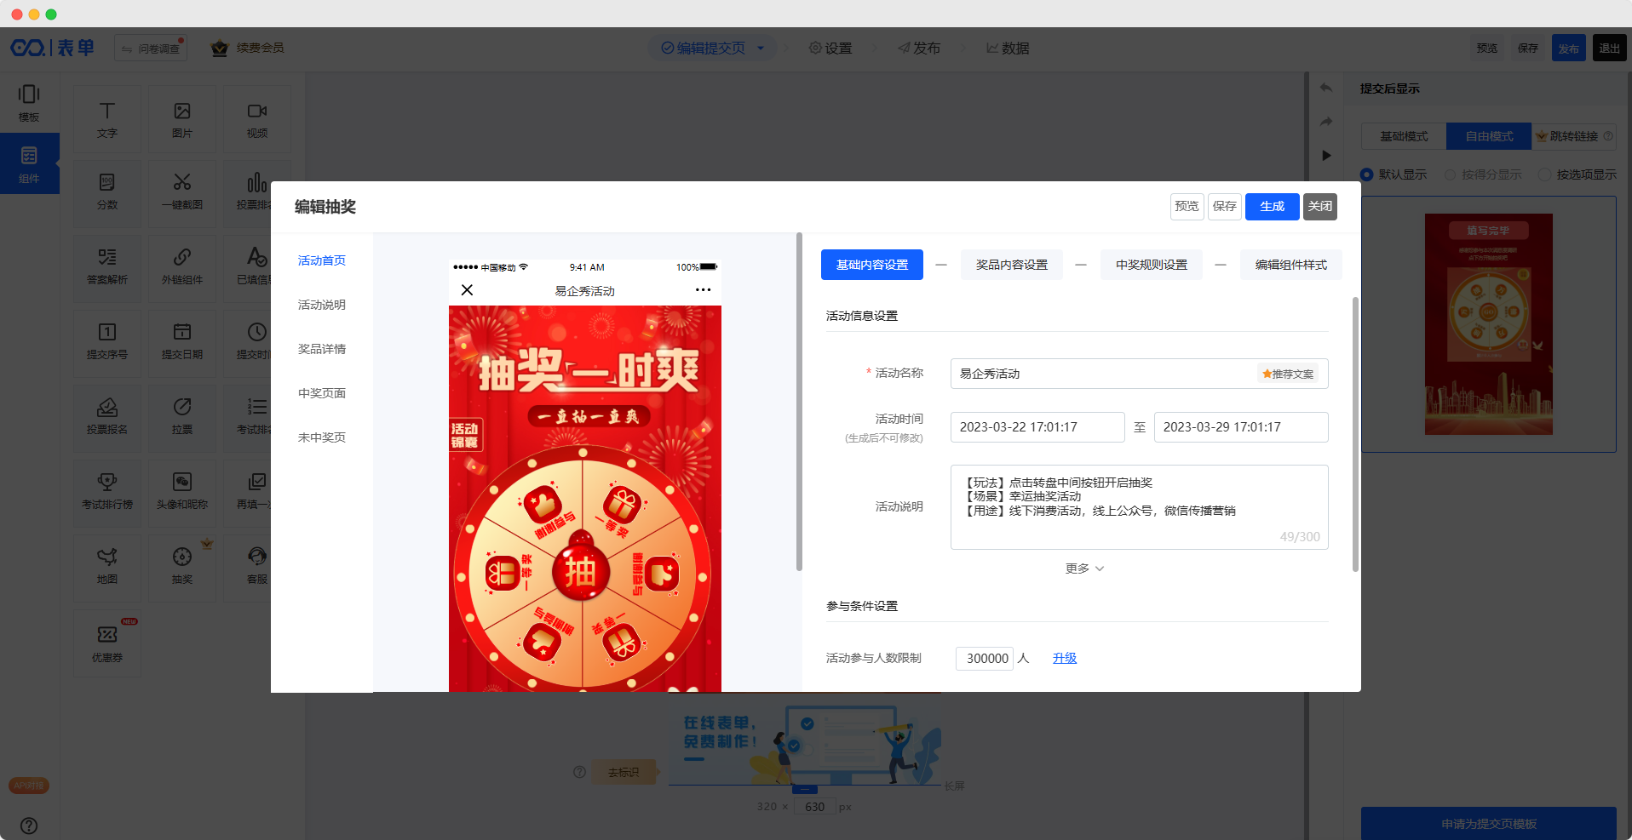Viewport: 1632px width, 840px height.
Task: Go to 设置 step in top navigation
Action: (x=830, y=49)
